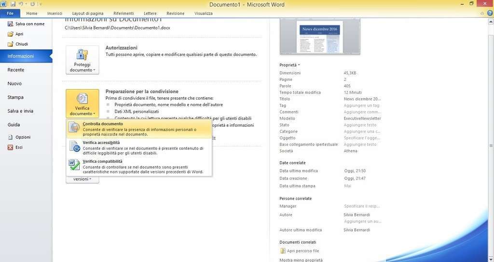Image resolution: width=494 pixels, height=262 pixels.
Task: Click the Apri folder icon
Action: point(11,34)
